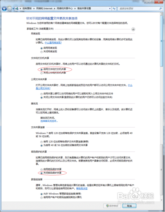Click the shield icon on 保存修改 button
The height and width of the screenshot is (212, 165).
(x=108, y=206)
